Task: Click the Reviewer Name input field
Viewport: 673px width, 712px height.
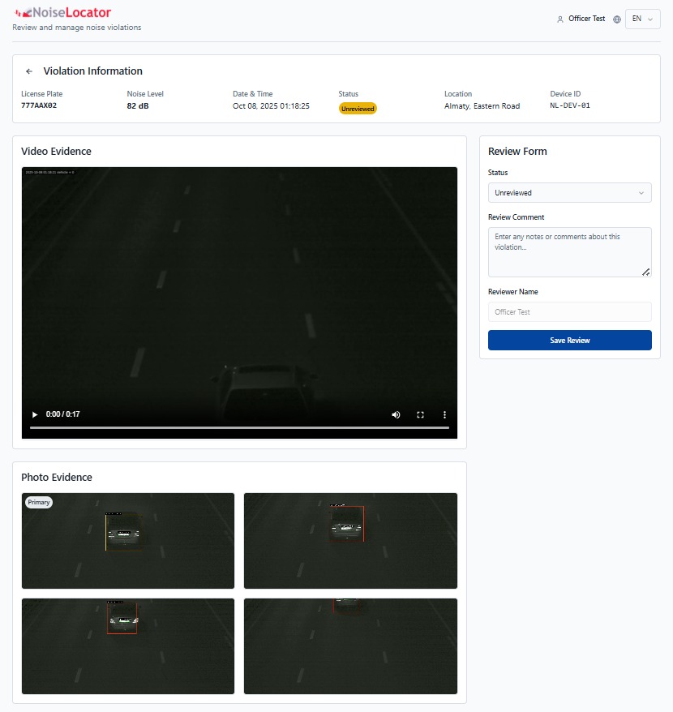Action: tap(569, 312)
